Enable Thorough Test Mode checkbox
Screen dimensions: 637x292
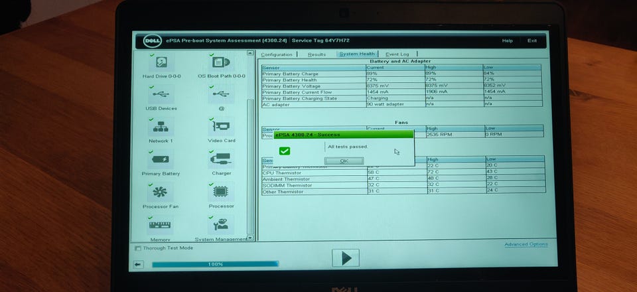tap(138, 248)
